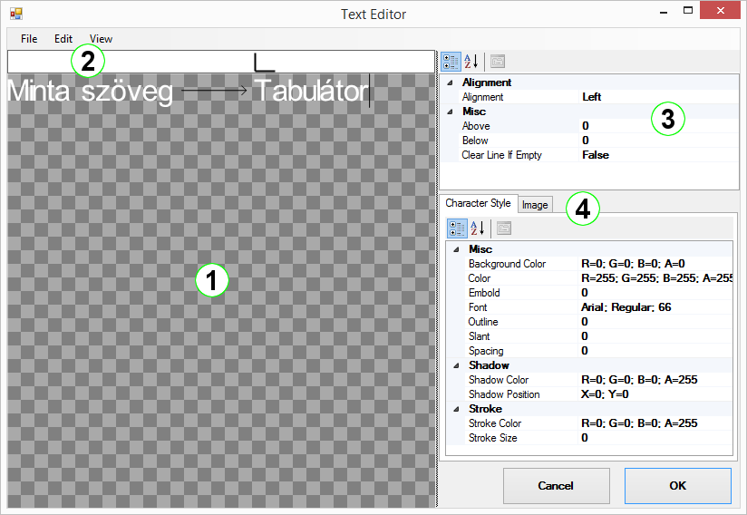747x515 pixels.
Task: Click Categorized icon in upper property grid
Action: [x=450, y=62]
